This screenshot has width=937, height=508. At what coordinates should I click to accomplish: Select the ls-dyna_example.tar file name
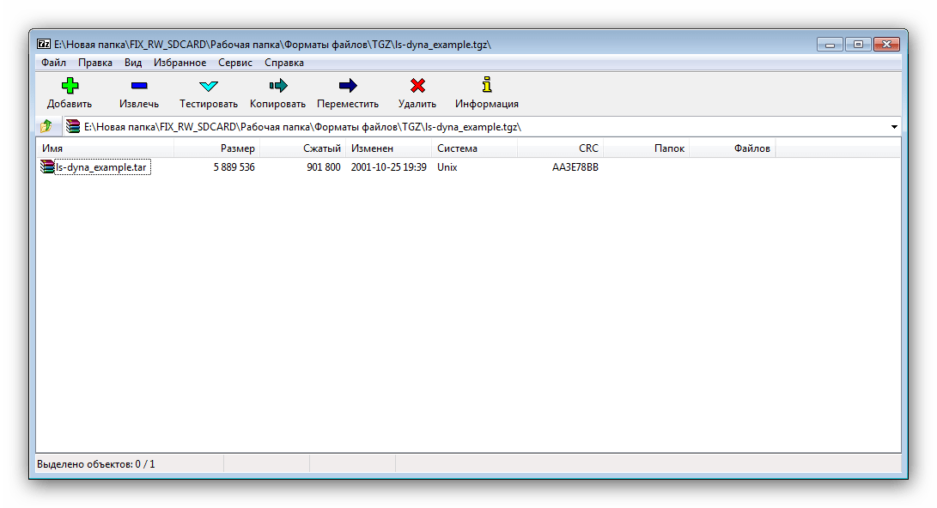(x=101, y=167)
